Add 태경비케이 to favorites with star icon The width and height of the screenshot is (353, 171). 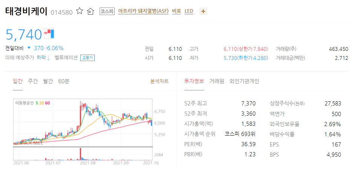80,11
